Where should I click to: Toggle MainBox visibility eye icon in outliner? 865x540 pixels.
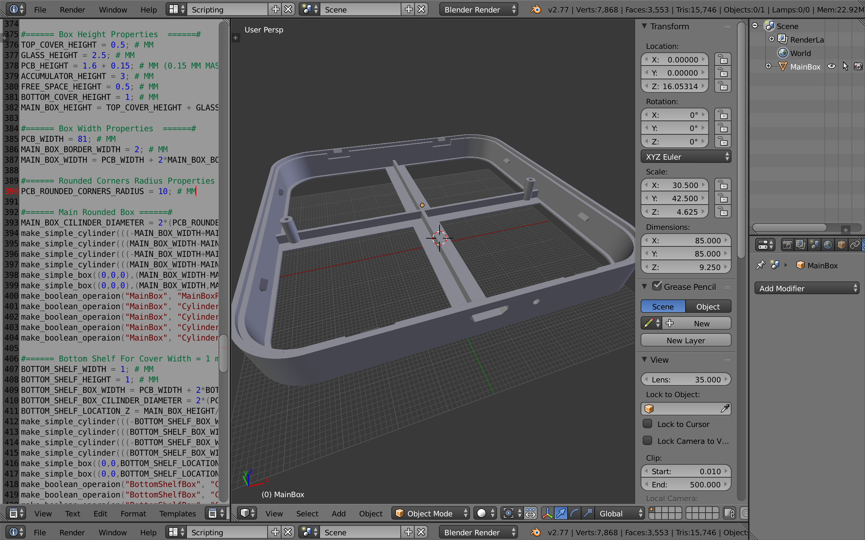831,66
